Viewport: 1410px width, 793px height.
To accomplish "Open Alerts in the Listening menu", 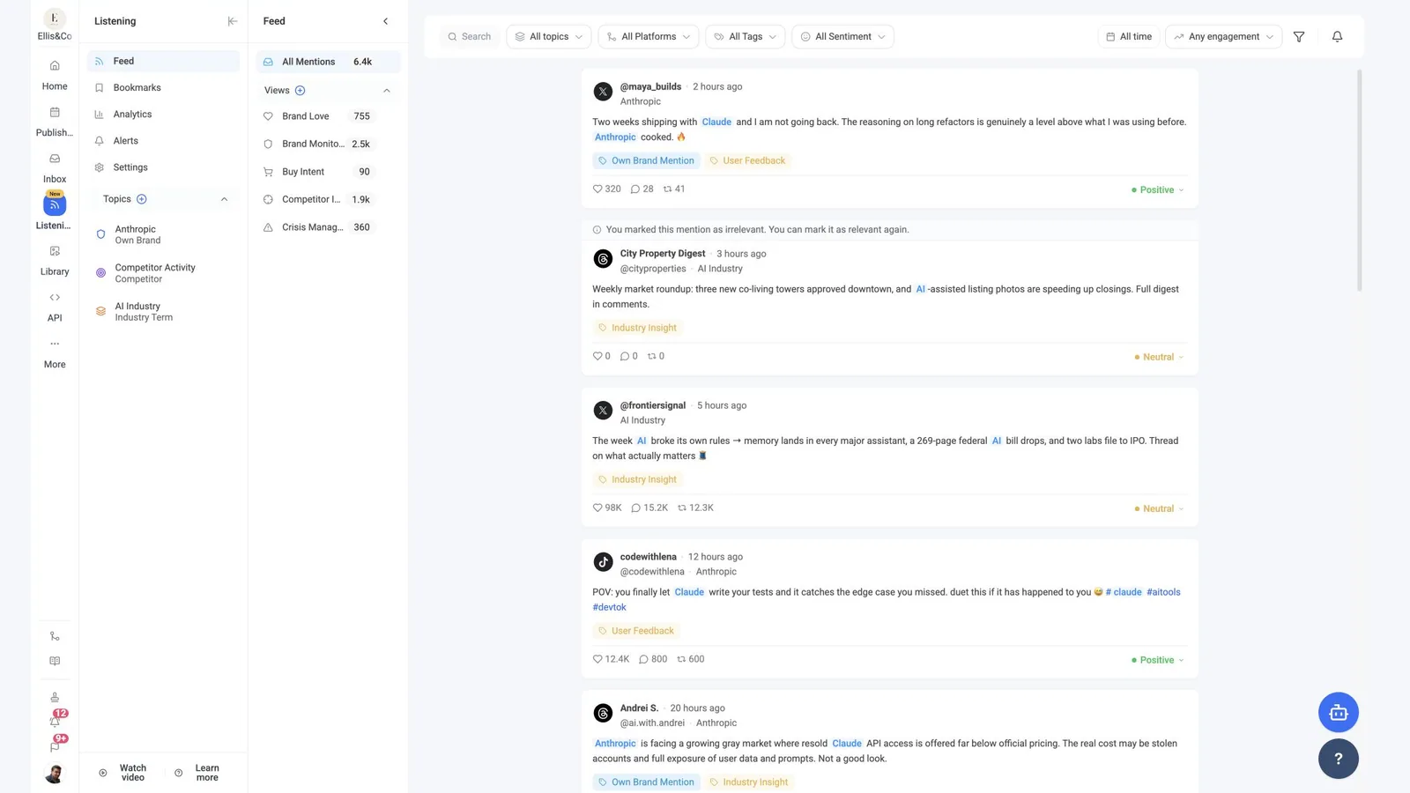I will point(163,141).
